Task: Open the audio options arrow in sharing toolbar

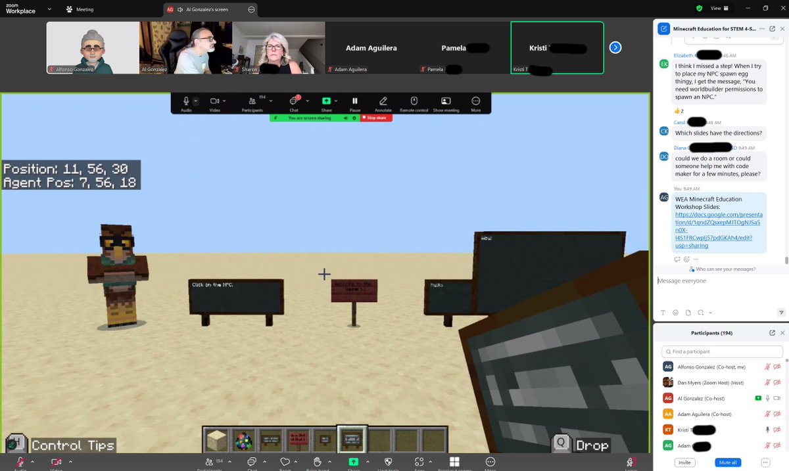Action: [x=196, y=101]
